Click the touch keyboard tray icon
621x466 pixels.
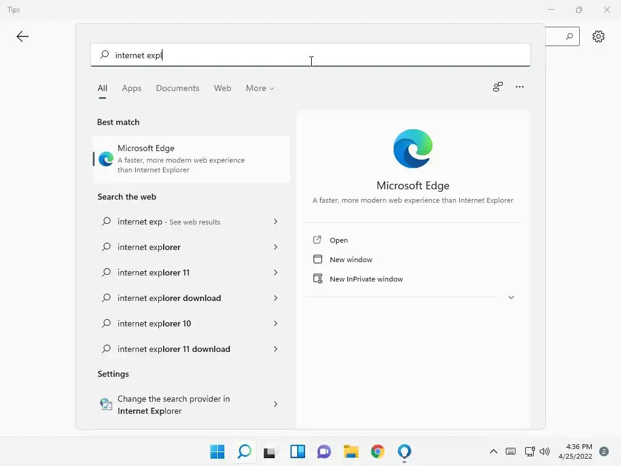point(511,451)
